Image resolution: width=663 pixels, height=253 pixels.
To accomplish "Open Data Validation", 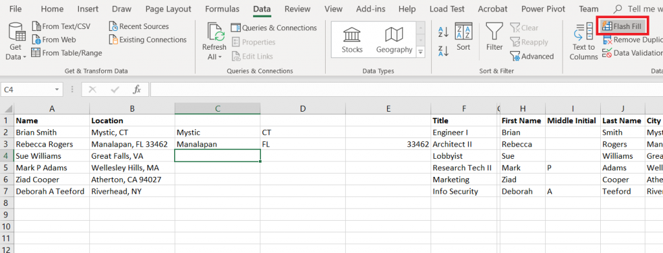I will (633, 53).
